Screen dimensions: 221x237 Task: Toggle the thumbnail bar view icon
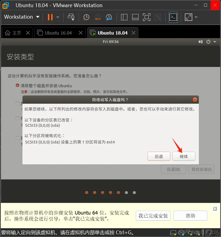click(135, 17)
